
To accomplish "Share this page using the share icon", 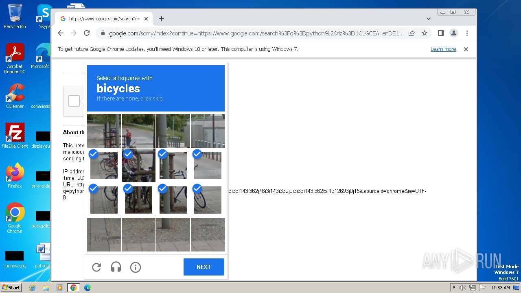I will pos(412,33).
